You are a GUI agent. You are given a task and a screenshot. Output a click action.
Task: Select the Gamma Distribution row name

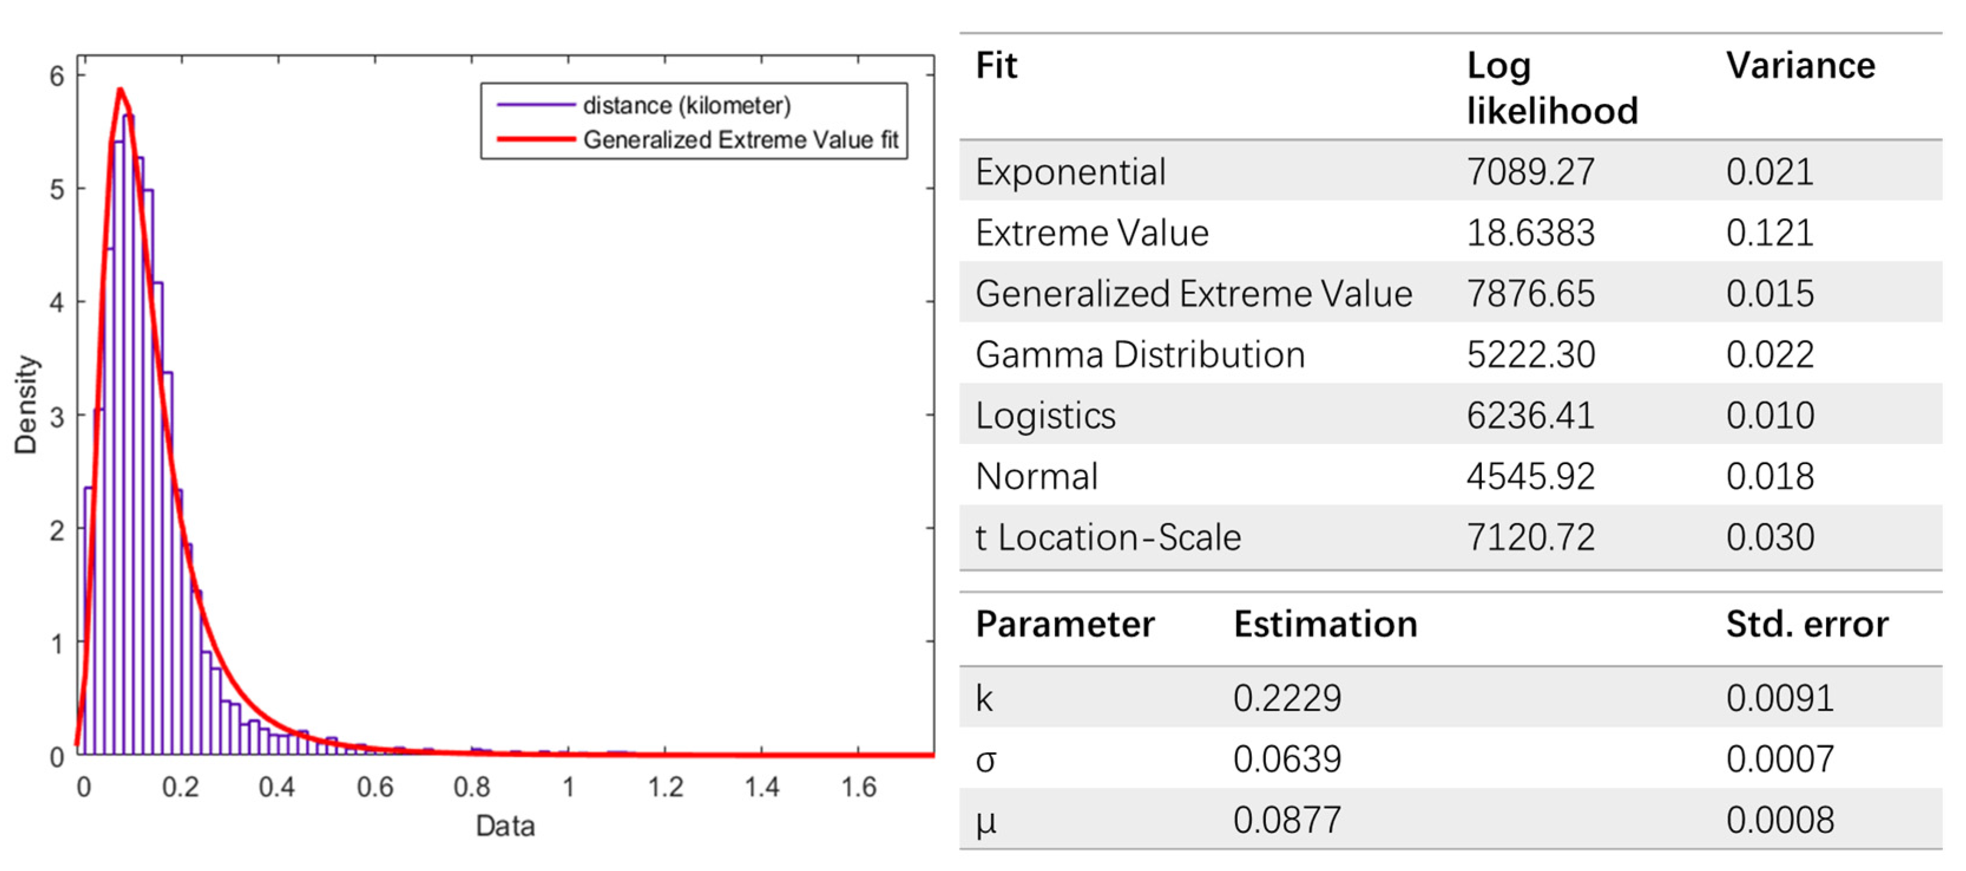point(1139,355)
